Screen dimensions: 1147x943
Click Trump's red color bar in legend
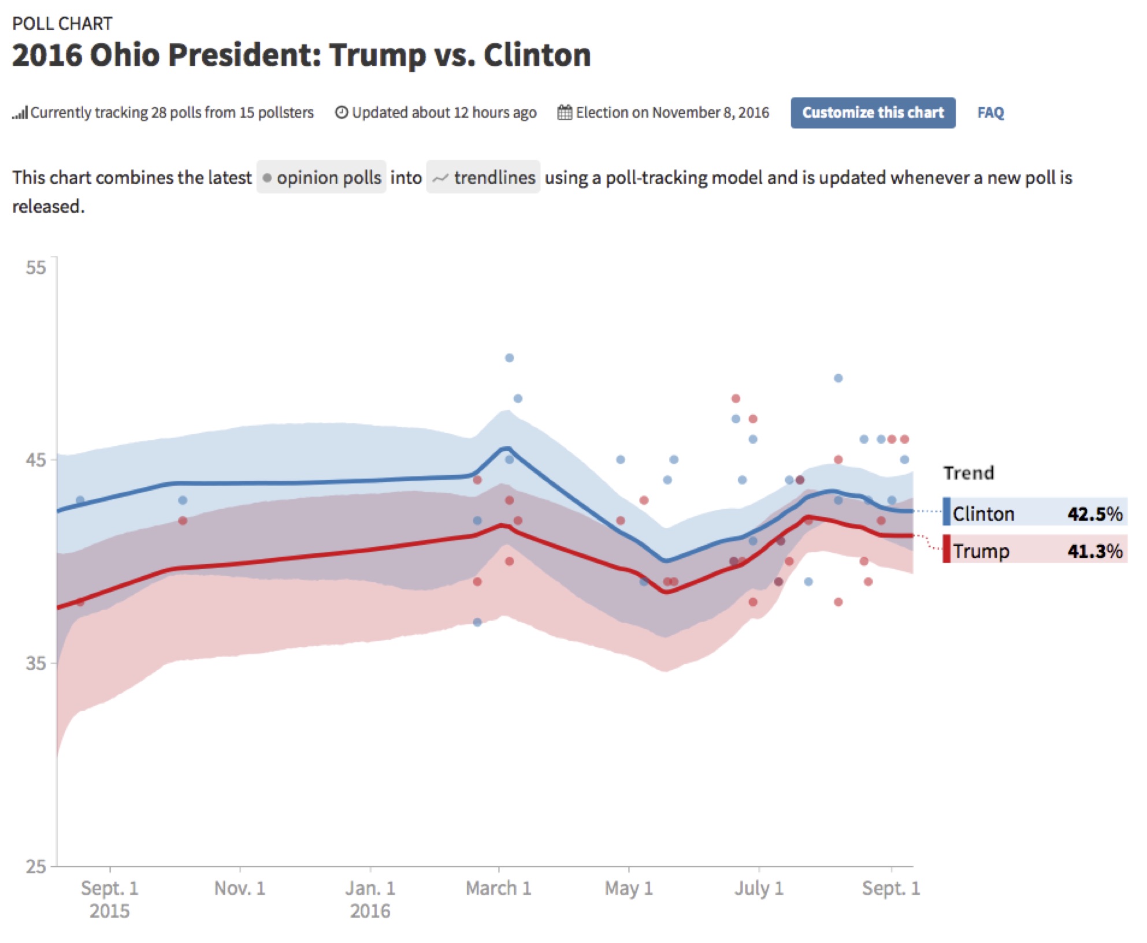(x=946, y=549)
